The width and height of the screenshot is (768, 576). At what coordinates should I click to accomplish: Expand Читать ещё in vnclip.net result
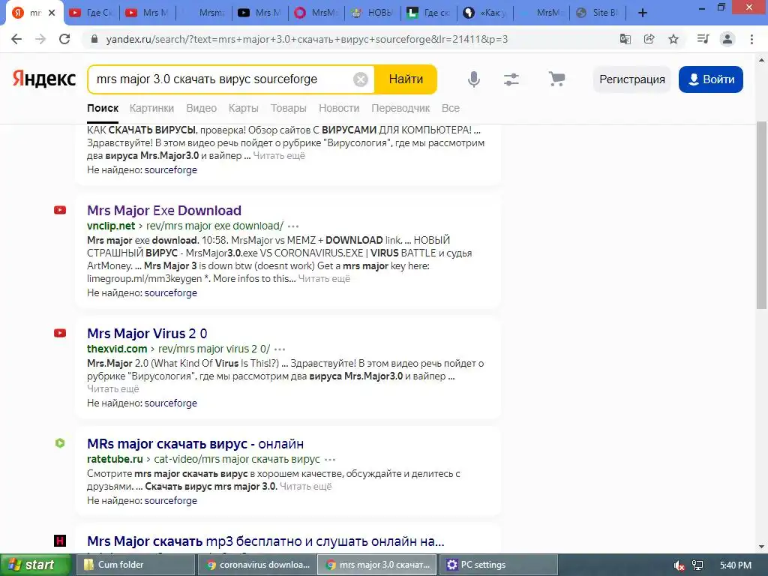coord(324,279)
